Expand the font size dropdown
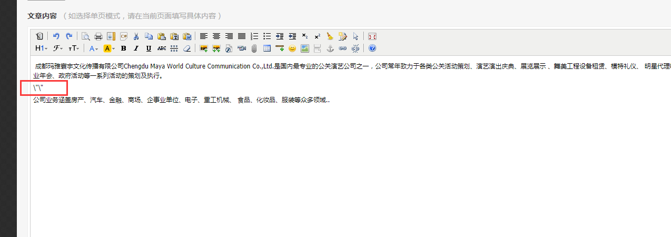The height and width of the screenshot is (237, 671). 74,48
